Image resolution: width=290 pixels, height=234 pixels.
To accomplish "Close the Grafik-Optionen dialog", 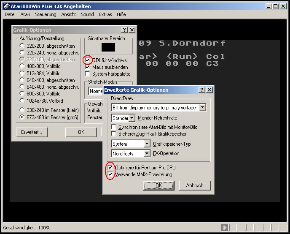I will click(x=132, y=30).
